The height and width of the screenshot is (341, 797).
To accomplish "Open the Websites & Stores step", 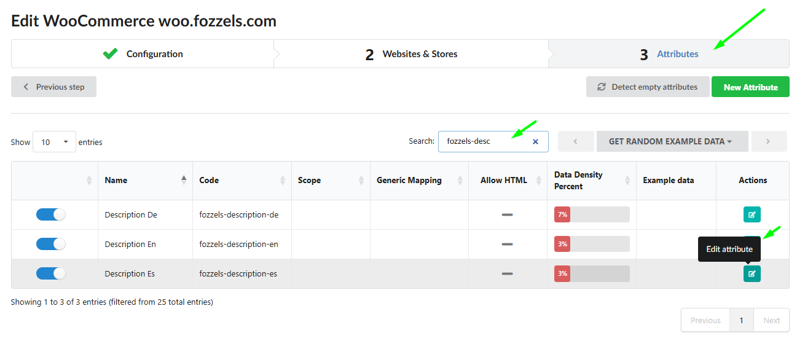I will pos(410,54).
